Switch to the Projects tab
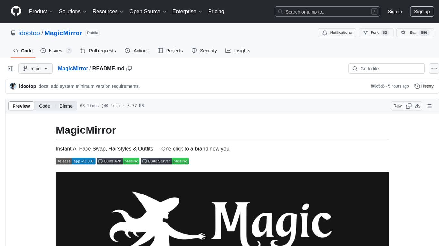 tap(170, 51)
